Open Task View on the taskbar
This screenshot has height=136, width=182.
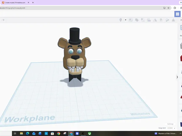pyautogui.click(x=15, y=133)
